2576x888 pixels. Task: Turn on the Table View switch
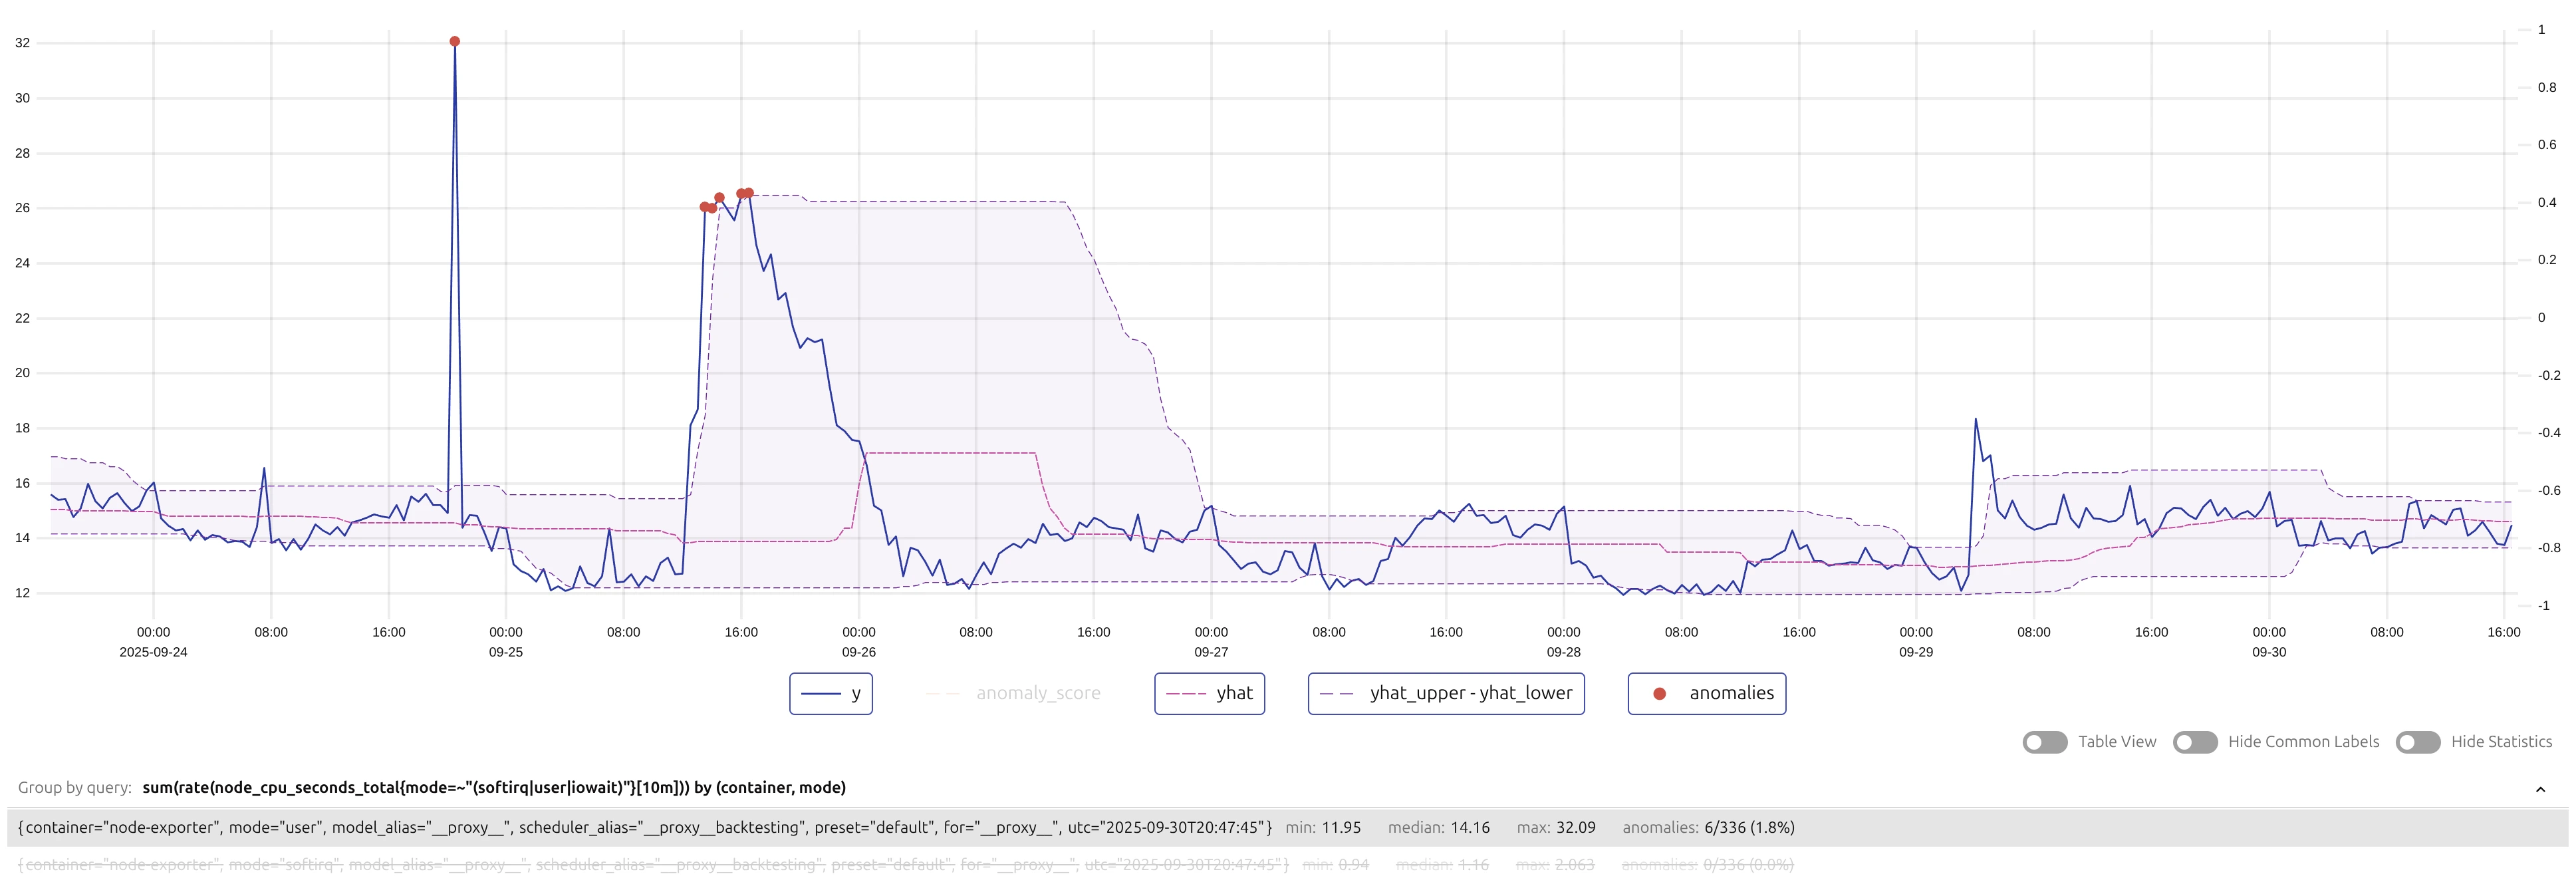click(x=2044, y=742)
